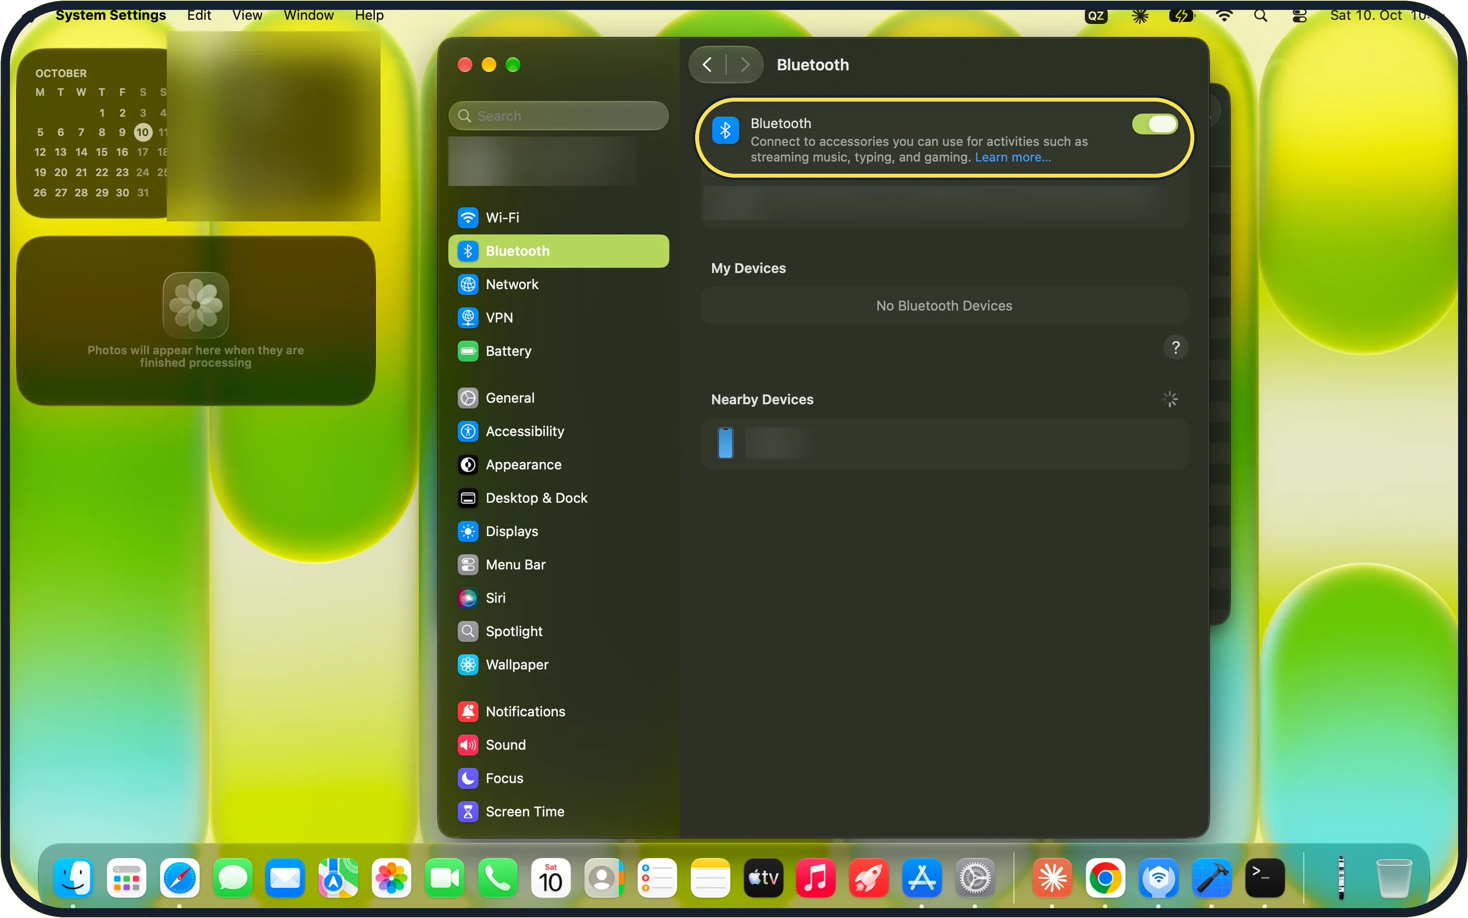
Task: Open Battery settings in the sidebar
Action: coord(558,351)
